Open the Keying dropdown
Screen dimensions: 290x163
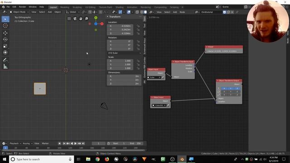[x=28, y=144]
